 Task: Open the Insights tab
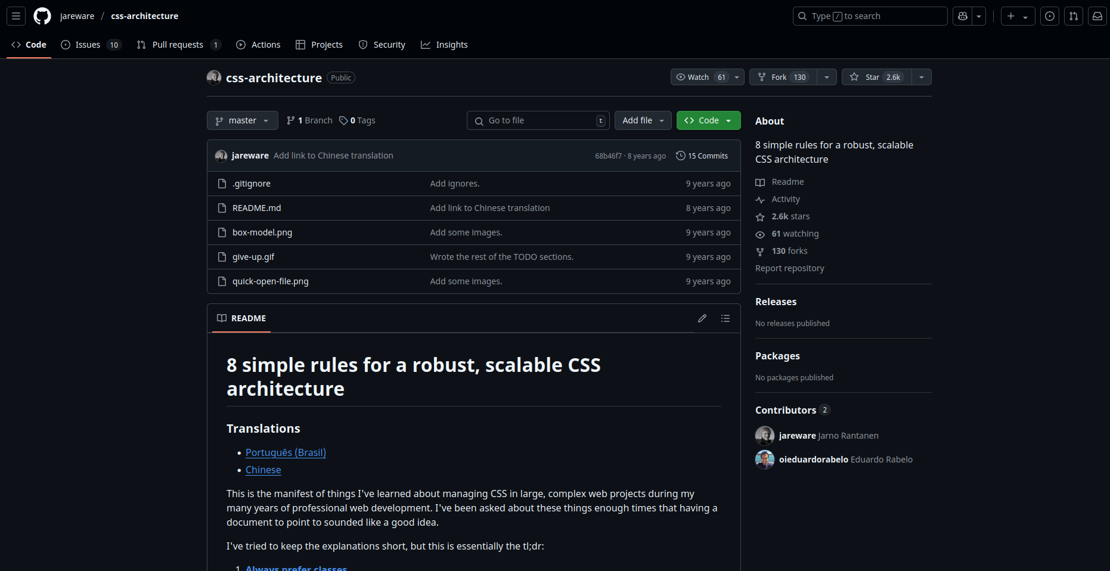pos(444,44)
